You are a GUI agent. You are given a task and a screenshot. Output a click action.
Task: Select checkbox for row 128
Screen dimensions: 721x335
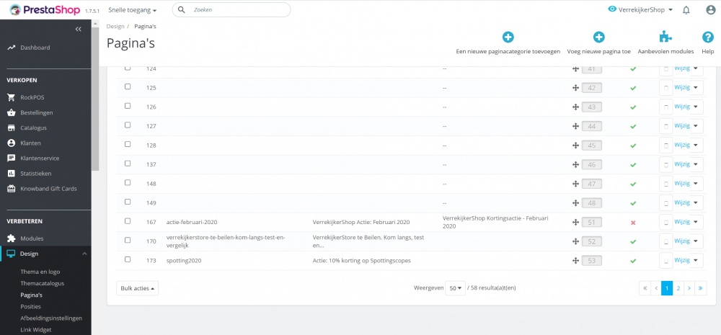[x=128, y=144]
